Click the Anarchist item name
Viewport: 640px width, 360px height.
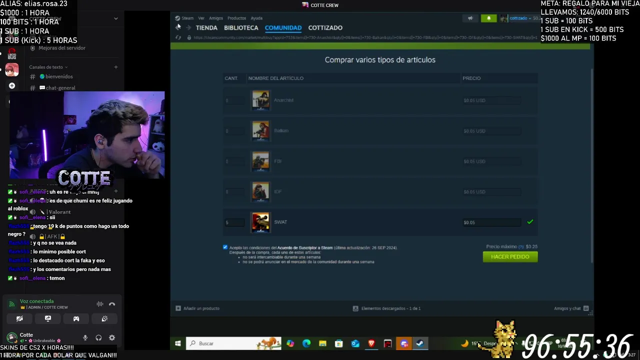tap(283, 100)
